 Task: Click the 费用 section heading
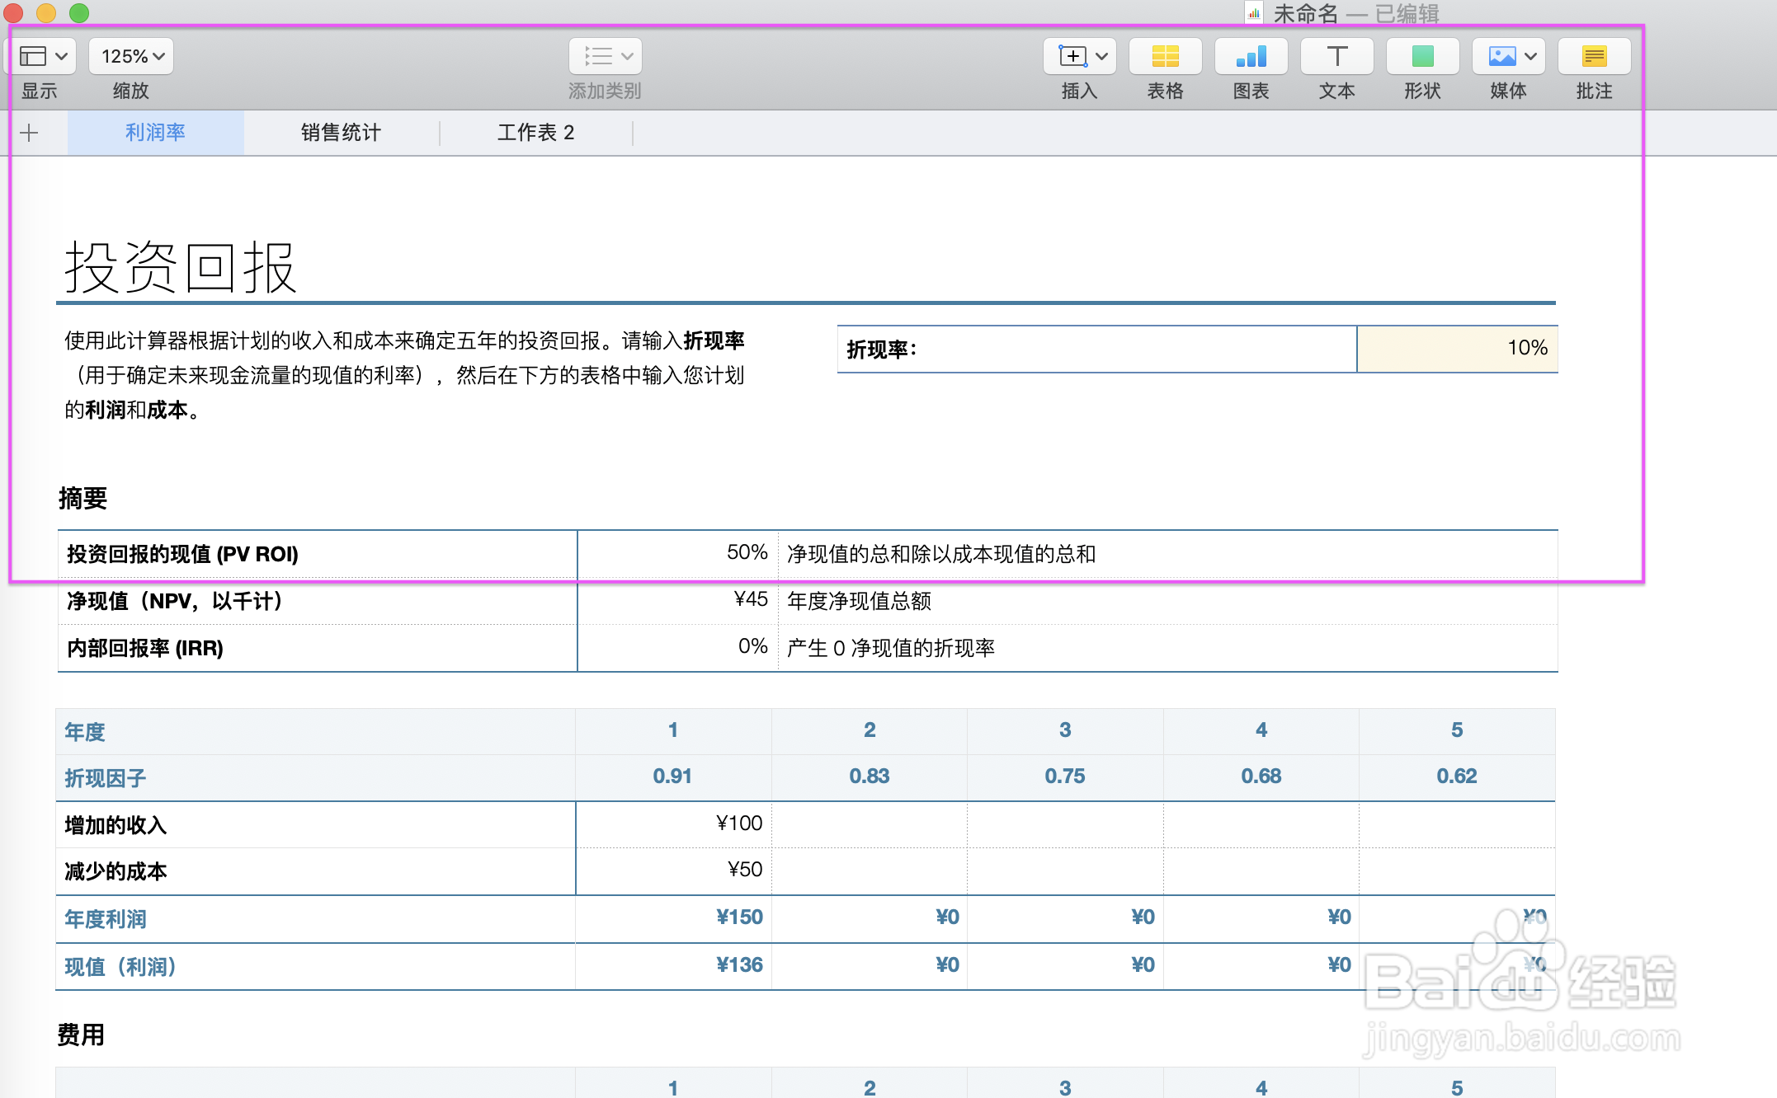coord(81,1035)
